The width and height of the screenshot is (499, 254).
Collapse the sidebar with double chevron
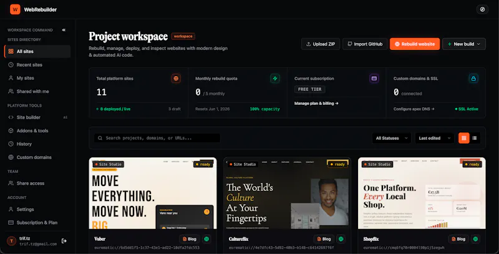click(64, 30)
